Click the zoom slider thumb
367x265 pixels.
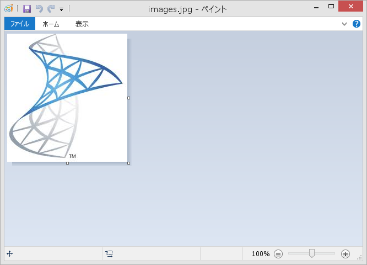click(x=311, y=253)
